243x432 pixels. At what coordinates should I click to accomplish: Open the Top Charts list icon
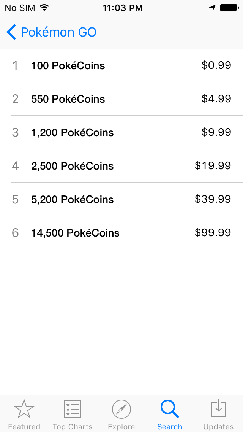(73, 409)
